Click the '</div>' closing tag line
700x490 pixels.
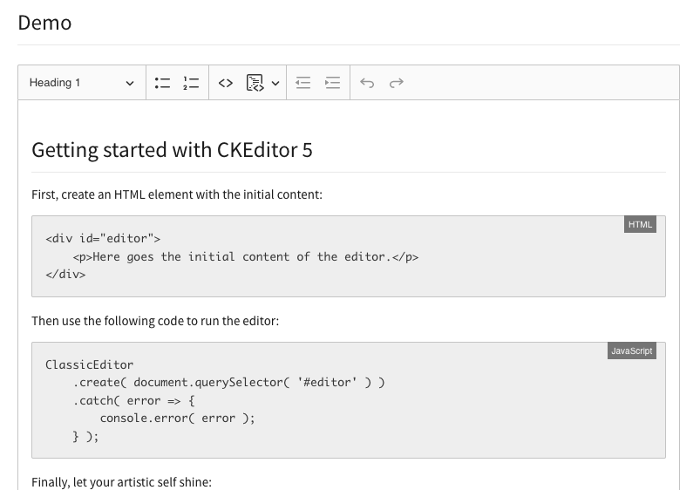point(65,275)
